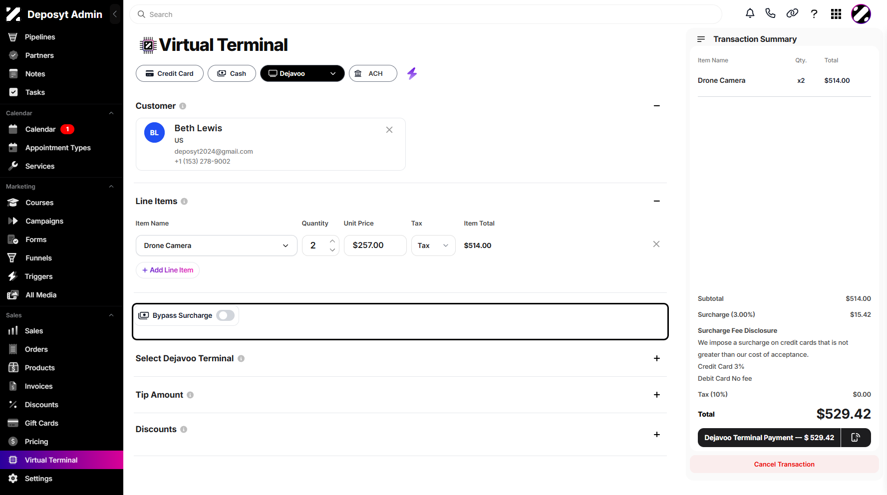Click the Deposyt Admin logo
The image size is (887, 495).
pyautogui.click(x=13, y=14)
